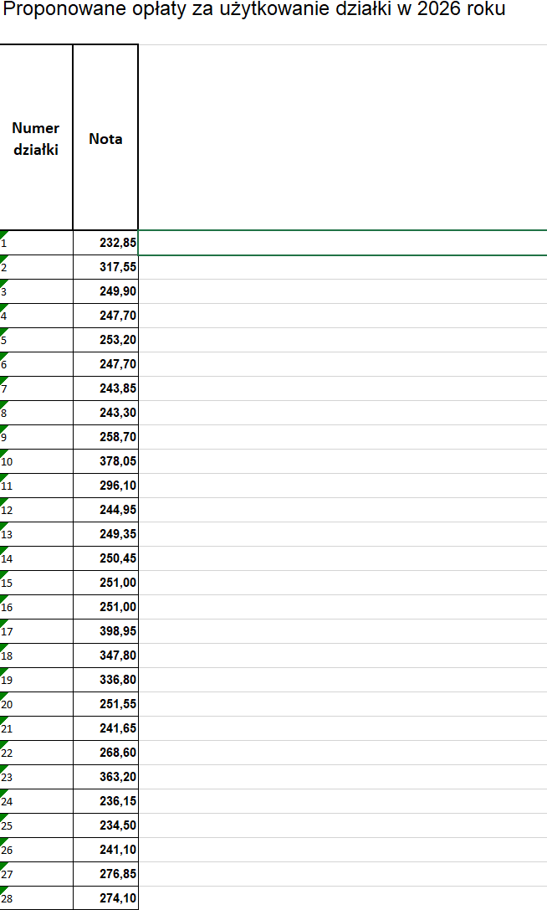Click plot number 3 cell
Screen dimensions: 547x910
click(x=36, y=291)
